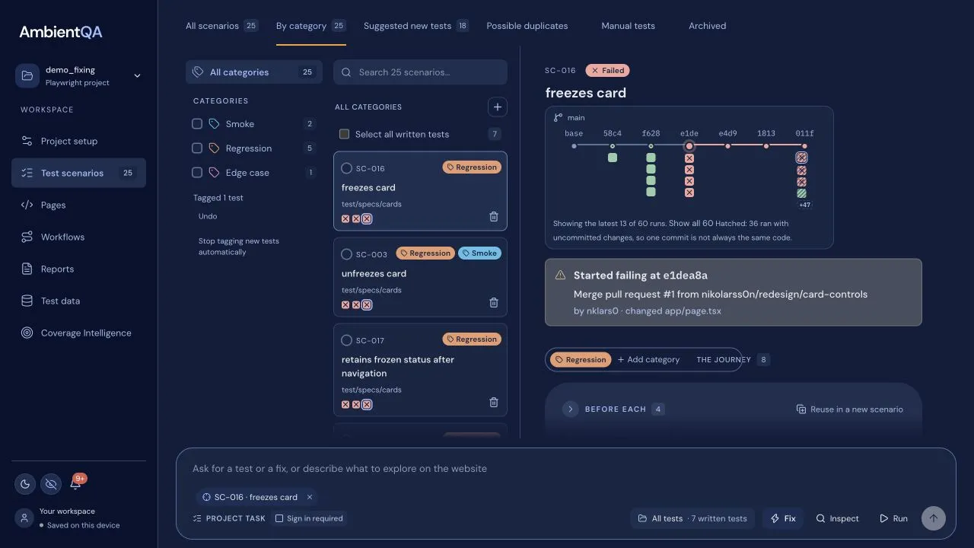Tick Select all written tests checkbox

coord(344,134)
